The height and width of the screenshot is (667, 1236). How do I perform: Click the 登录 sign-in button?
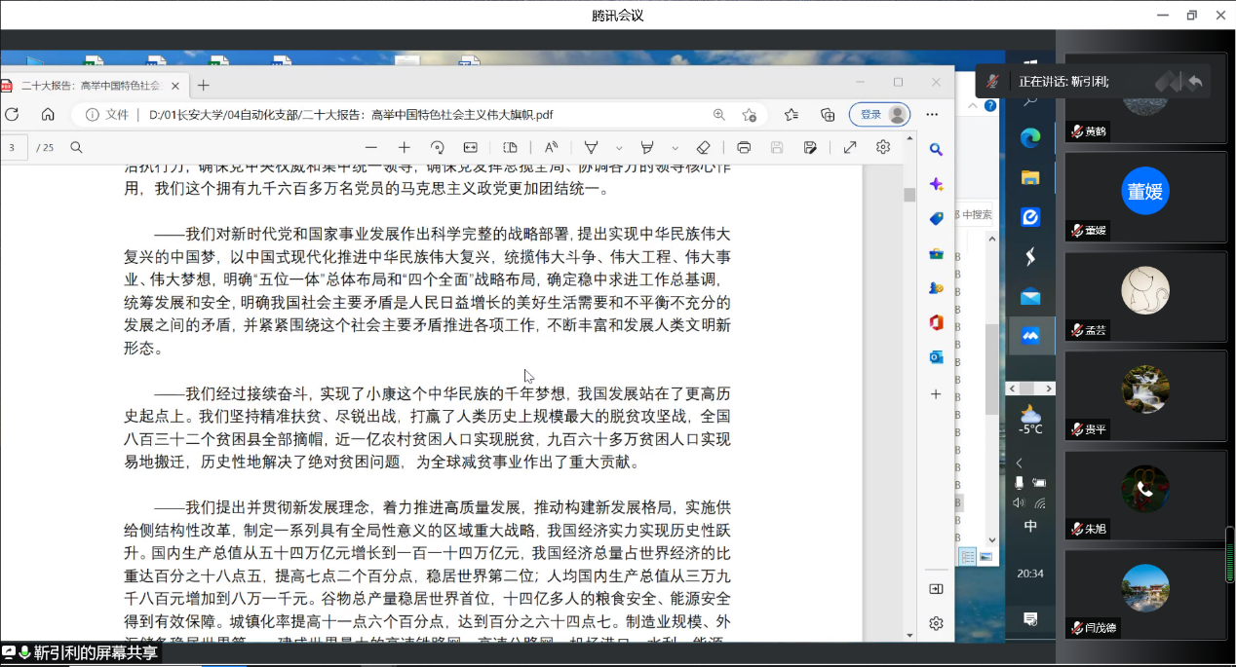coord(879,115)
